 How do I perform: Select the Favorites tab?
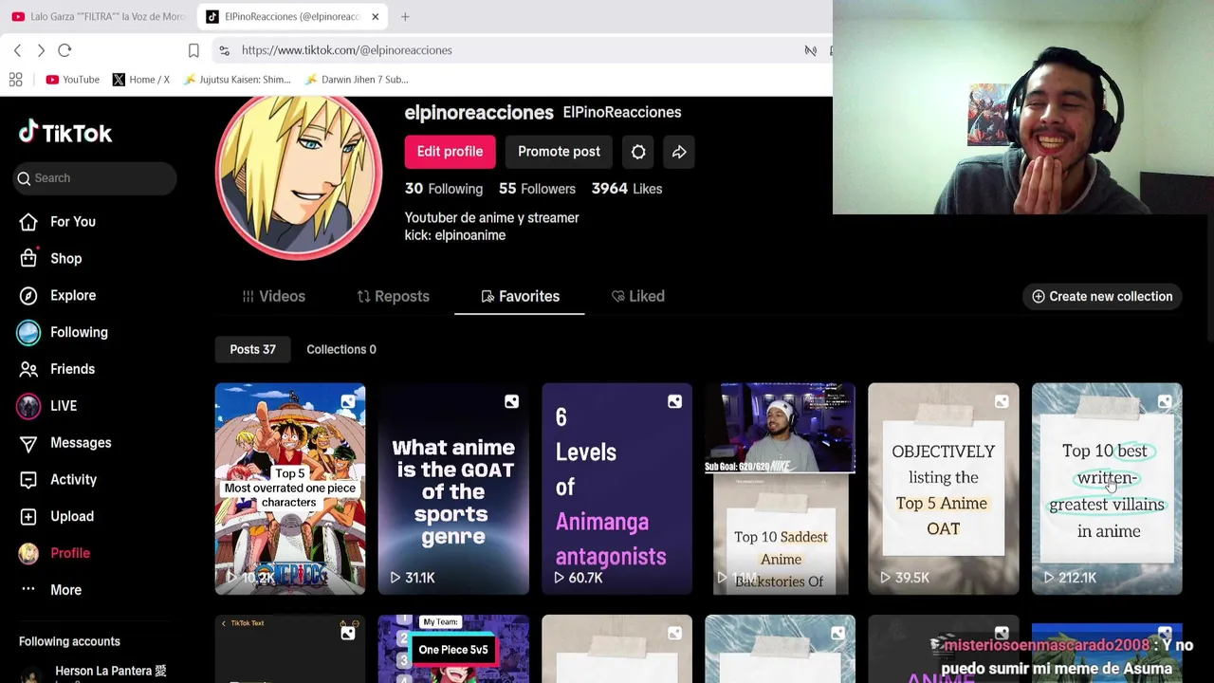click(x=520, y=296)
